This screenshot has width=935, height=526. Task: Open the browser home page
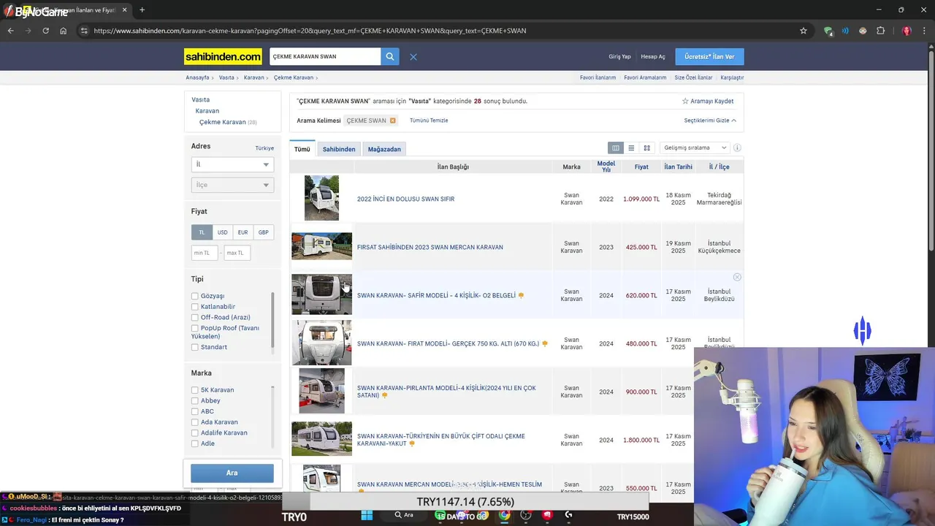coord(64,31)
